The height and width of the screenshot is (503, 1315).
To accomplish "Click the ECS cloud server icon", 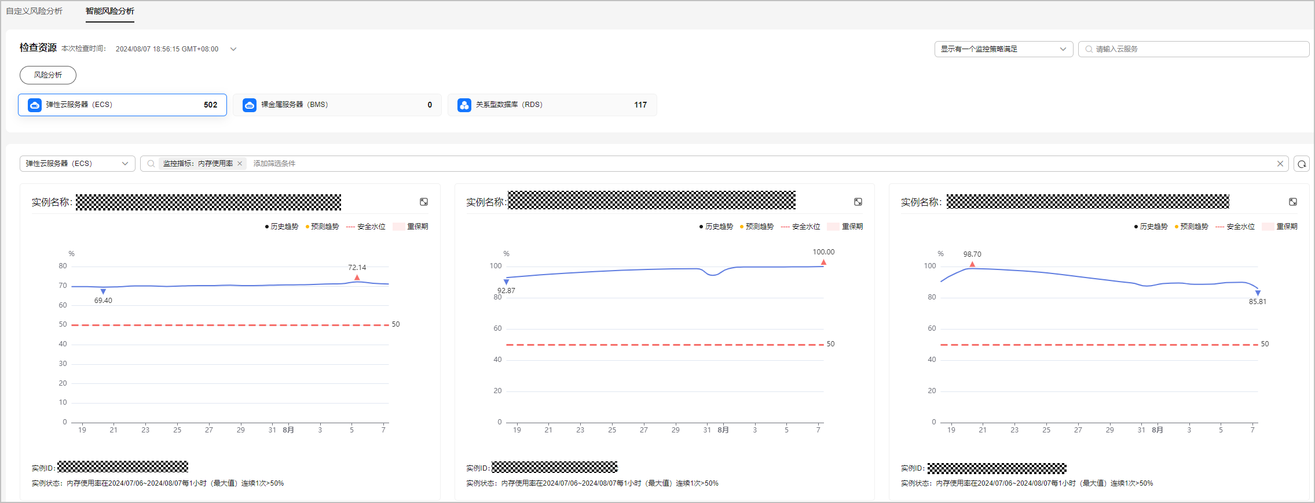I will point(35,105).
